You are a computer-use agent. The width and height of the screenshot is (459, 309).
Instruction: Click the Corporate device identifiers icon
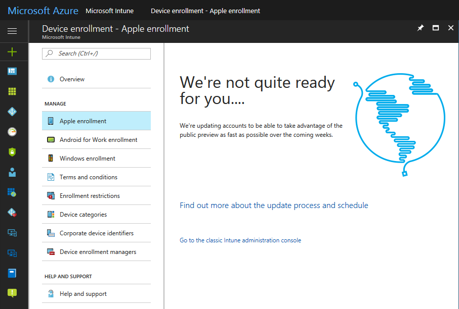pos(51,233)
